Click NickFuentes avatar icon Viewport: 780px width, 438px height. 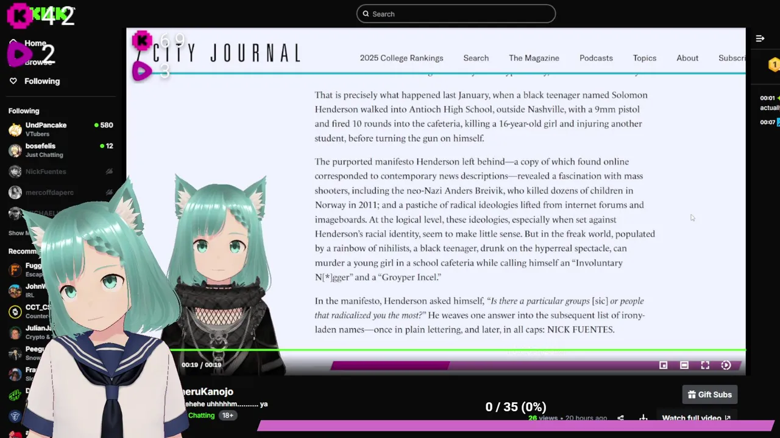click(x=15, y=172)
